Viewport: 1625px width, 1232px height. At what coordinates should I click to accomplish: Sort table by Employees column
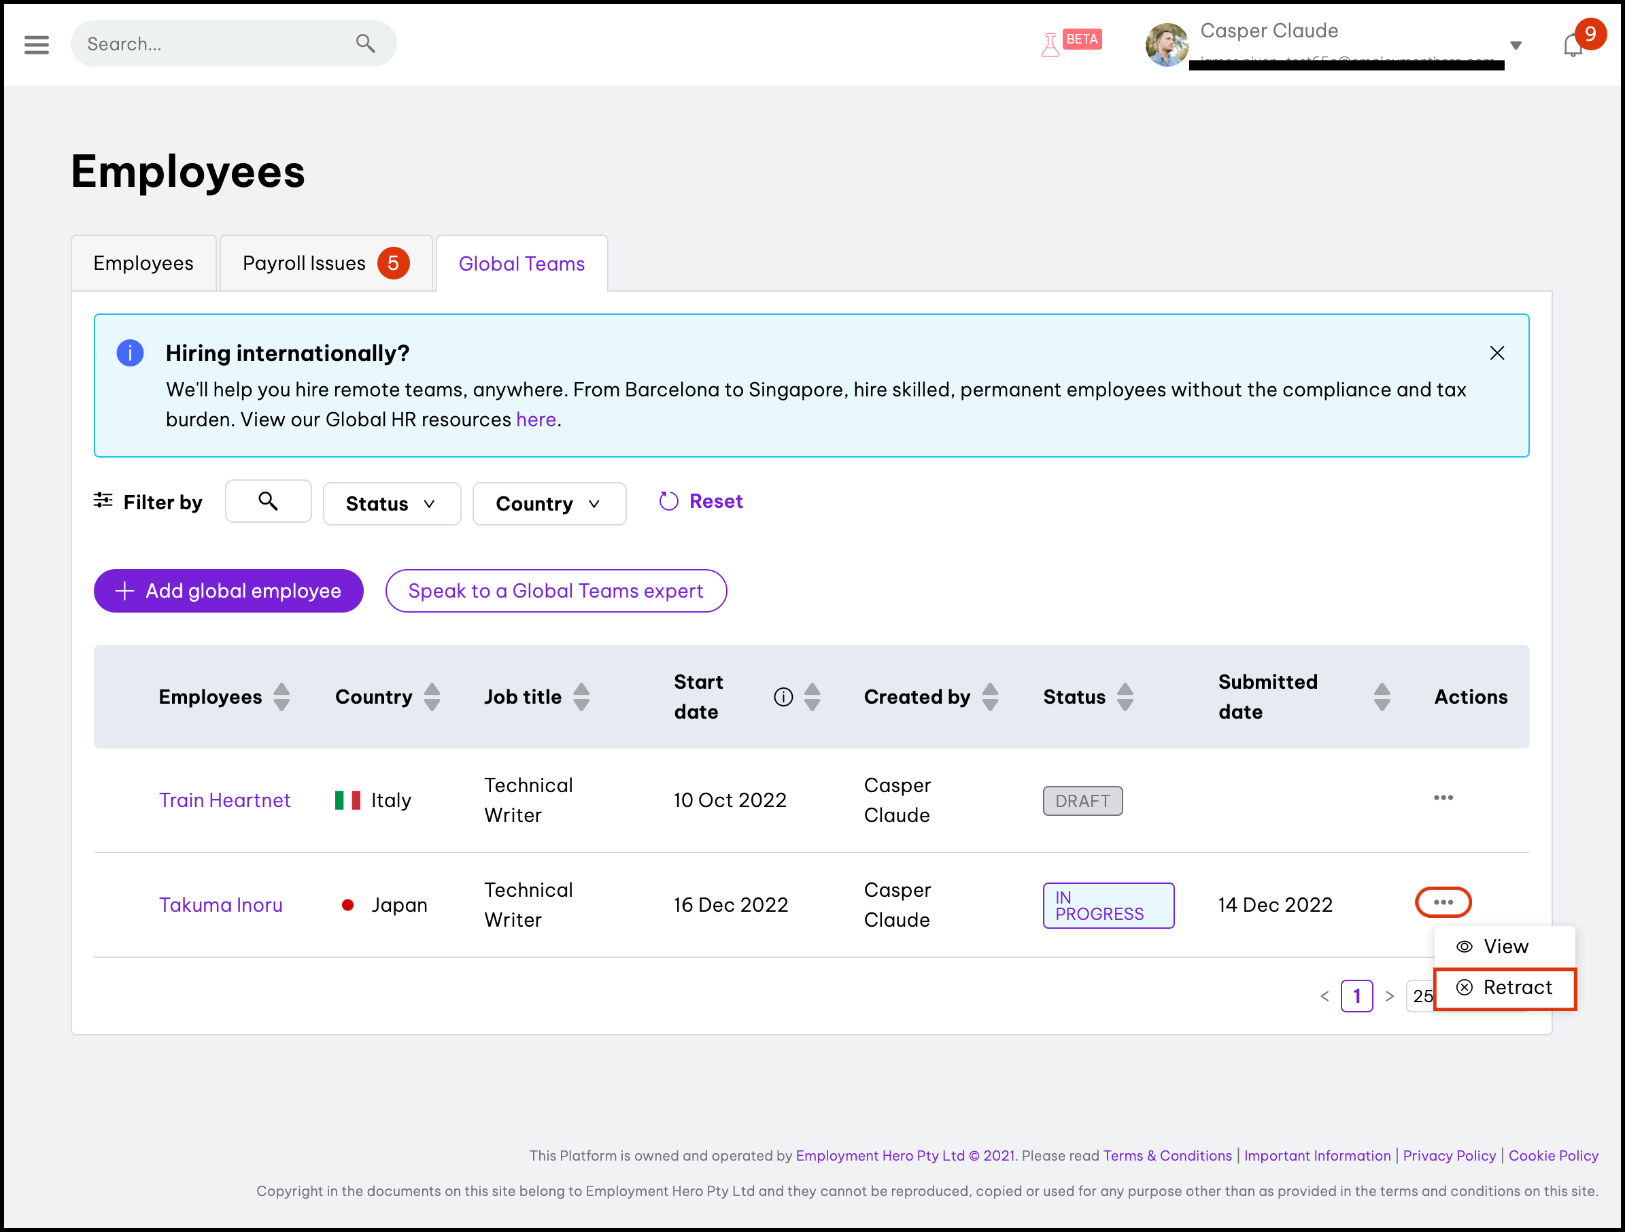281,696
